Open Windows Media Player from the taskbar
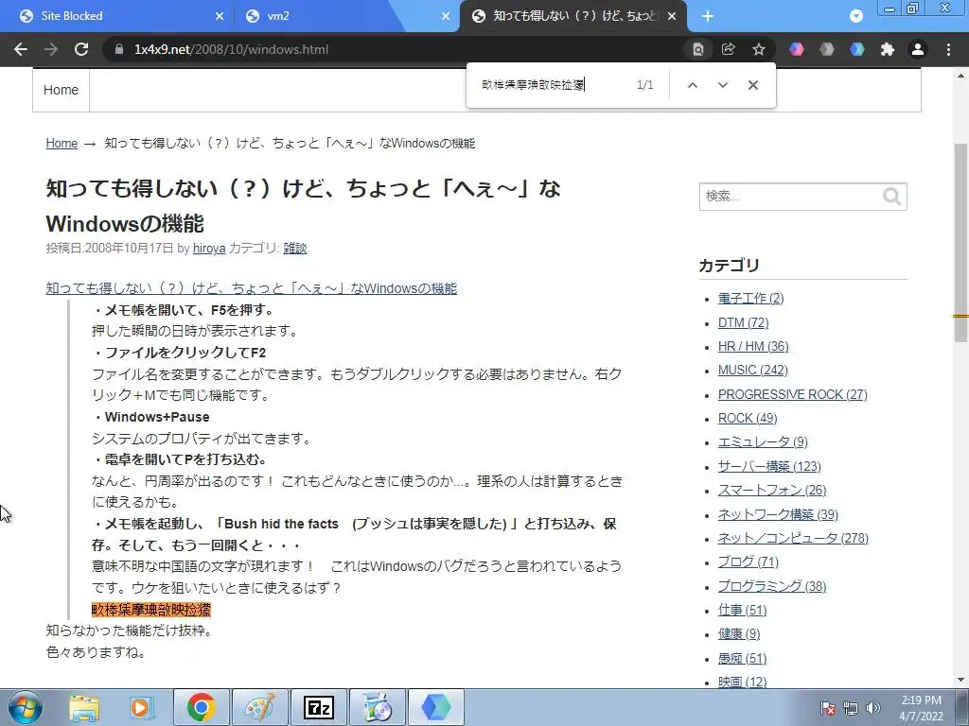Image resolution: width=969 pixels, height=726 pixels. click(x=142, y=707)
